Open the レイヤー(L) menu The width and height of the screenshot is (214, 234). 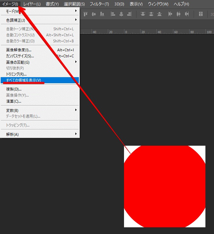tap(32, 4)
